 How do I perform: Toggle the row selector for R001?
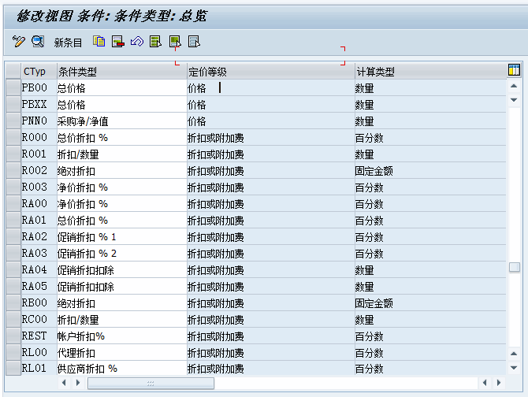pyautogui.click(x=13, y=154)
